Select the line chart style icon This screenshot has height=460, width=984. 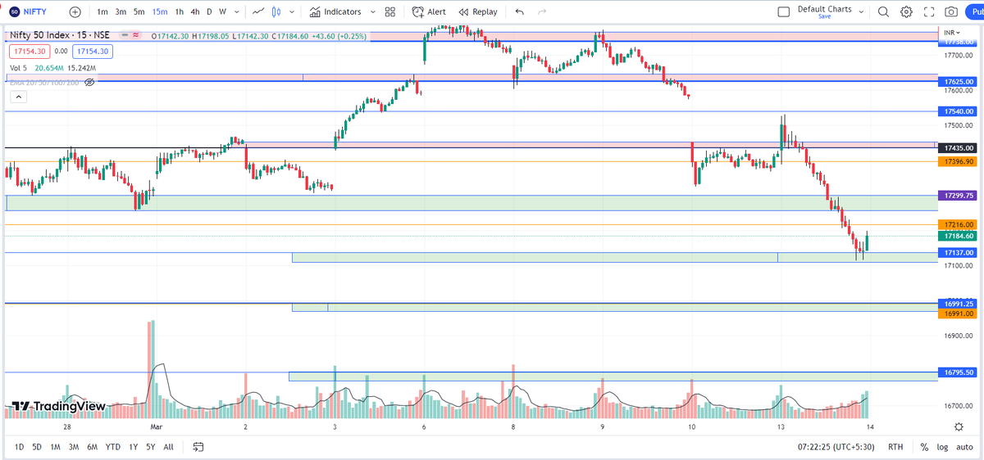tap(258, 11)
